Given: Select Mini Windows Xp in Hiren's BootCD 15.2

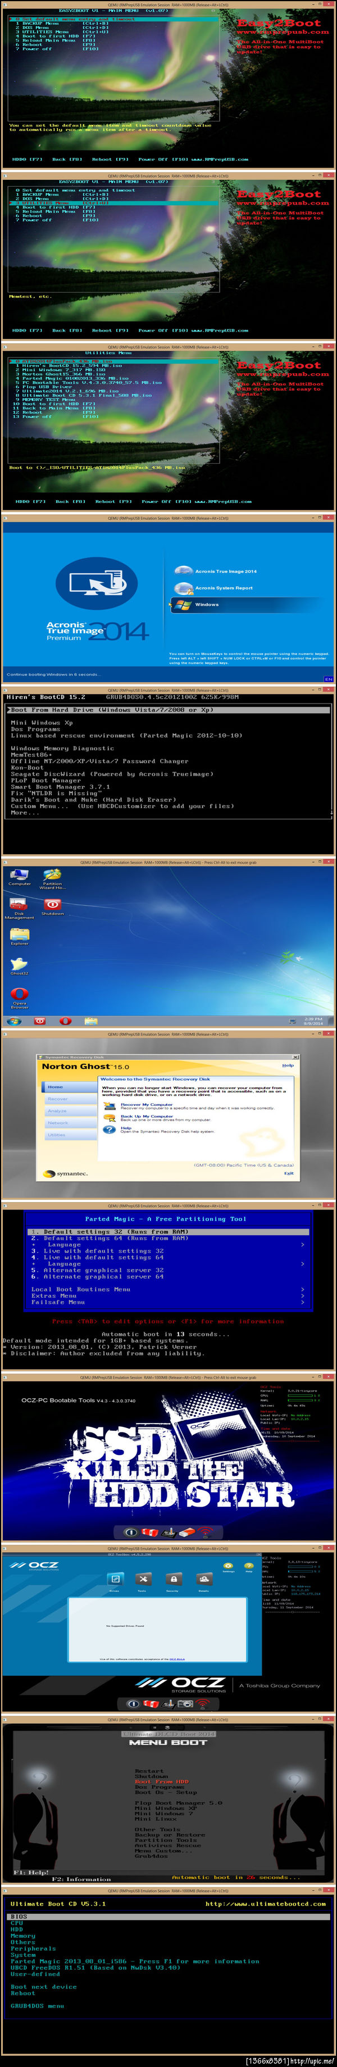Looking at the screenshot, I should (x=42, y=722).
